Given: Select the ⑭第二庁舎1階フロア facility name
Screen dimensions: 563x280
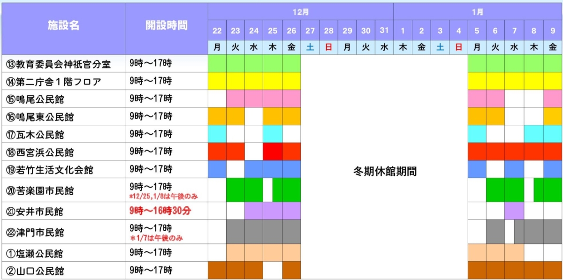Looking at the screenshot, I should [x=52, y=82].
